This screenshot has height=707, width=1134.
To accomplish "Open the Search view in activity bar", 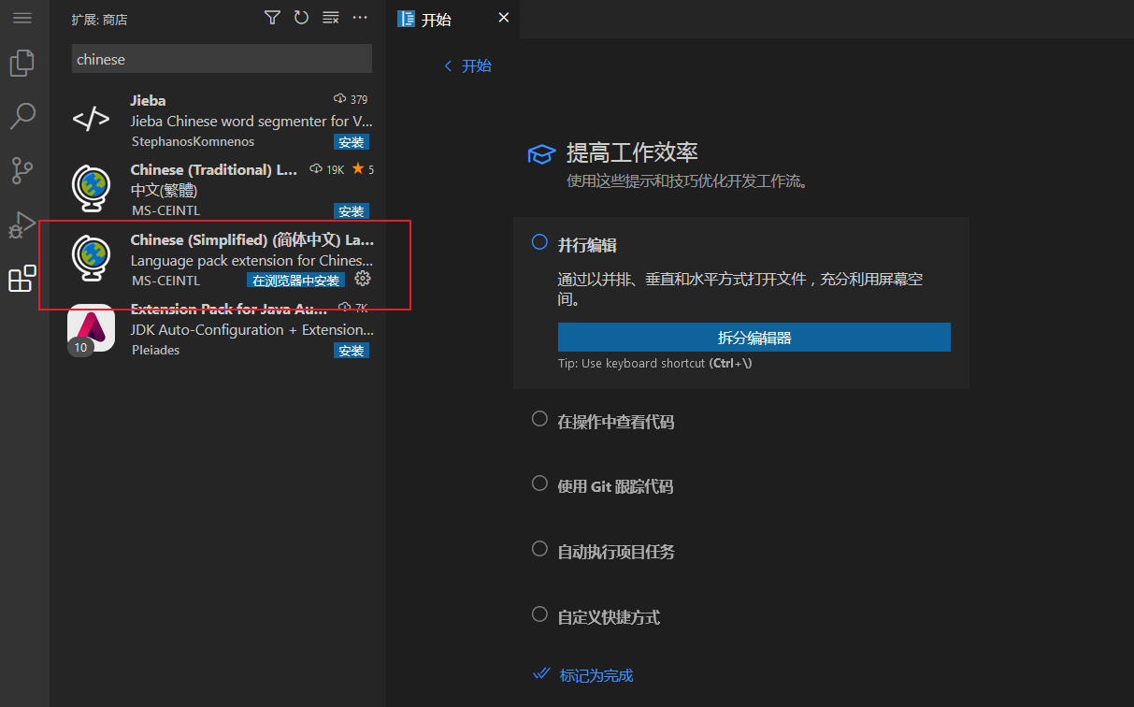I will click(22, 116).
